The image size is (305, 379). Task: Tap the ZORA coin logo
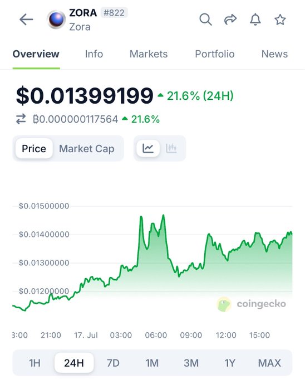pyautogui.click(x=56, y=20)
